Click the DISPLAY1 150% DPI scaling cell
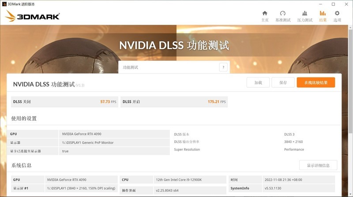The height and width of the screenshot is (197, 353). 81,188
